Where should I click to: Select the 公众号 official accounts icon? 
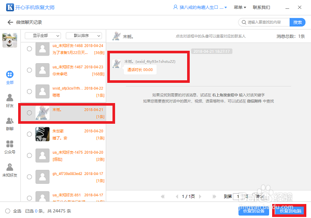10,144
